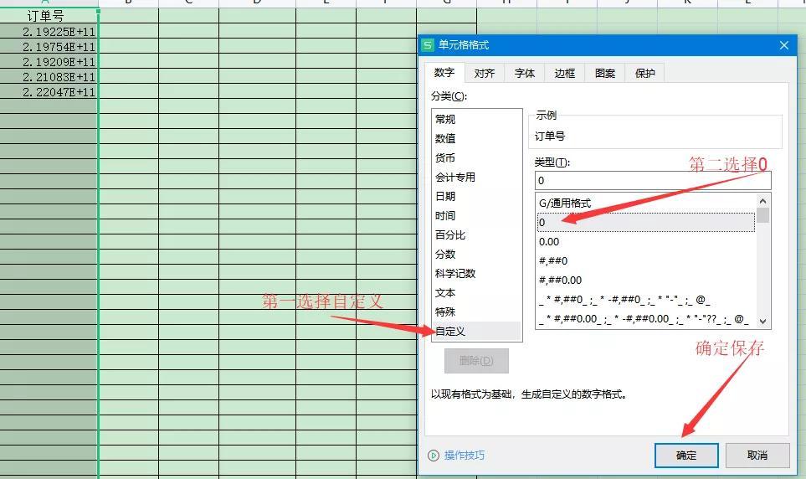Select the 科学记数 category
The height and width of the screenshot is (479, 806).
pos(476,274)
